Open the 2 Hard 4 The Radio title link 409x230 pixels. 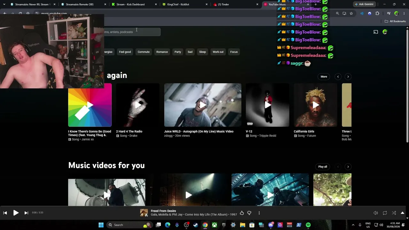pyautogui.click(x=129, y=131)
